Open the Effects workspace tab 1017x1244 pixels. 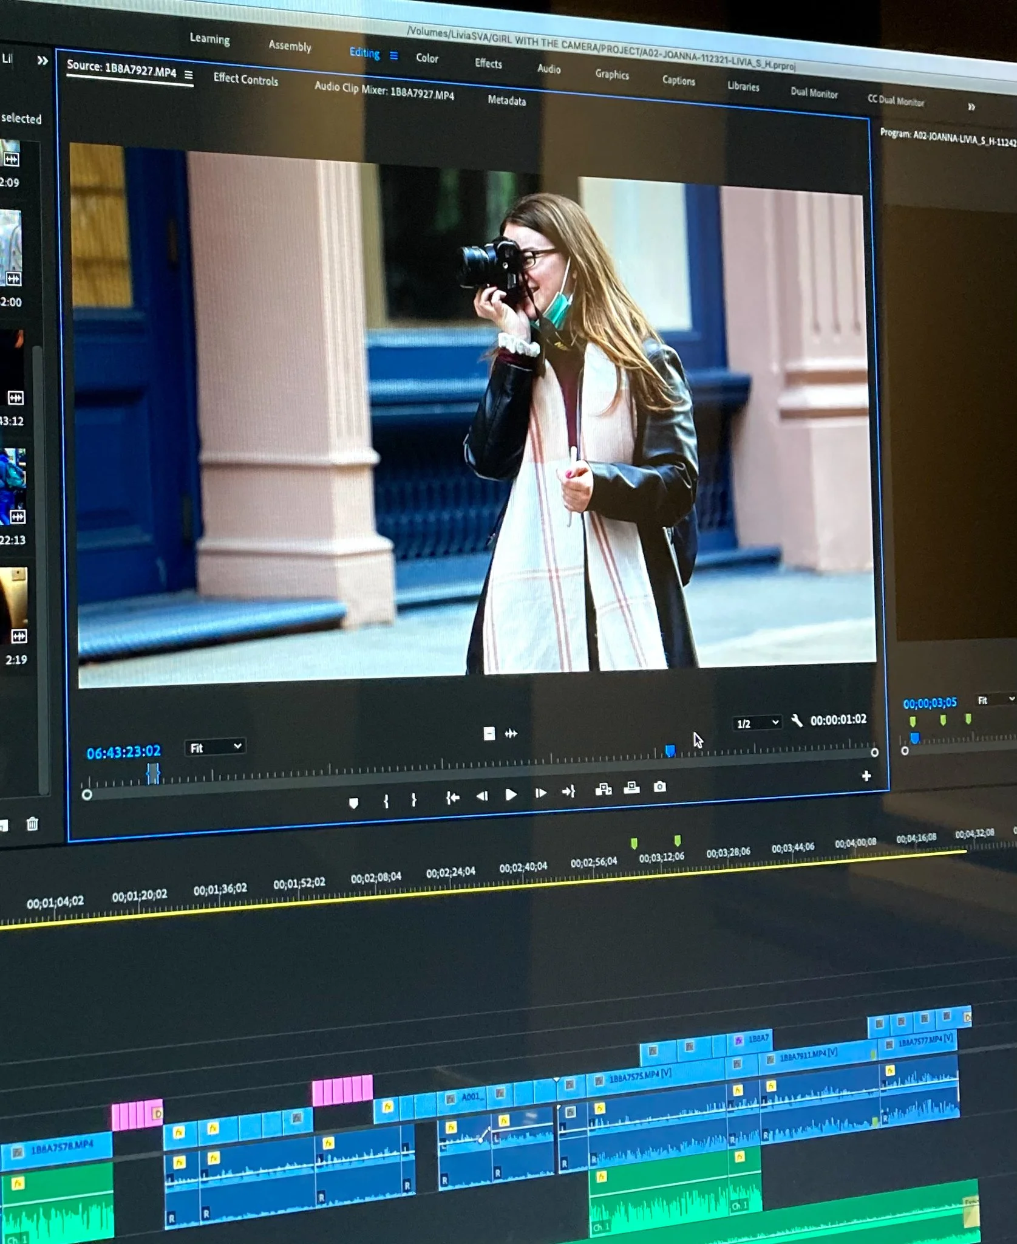tap(488, 63)
